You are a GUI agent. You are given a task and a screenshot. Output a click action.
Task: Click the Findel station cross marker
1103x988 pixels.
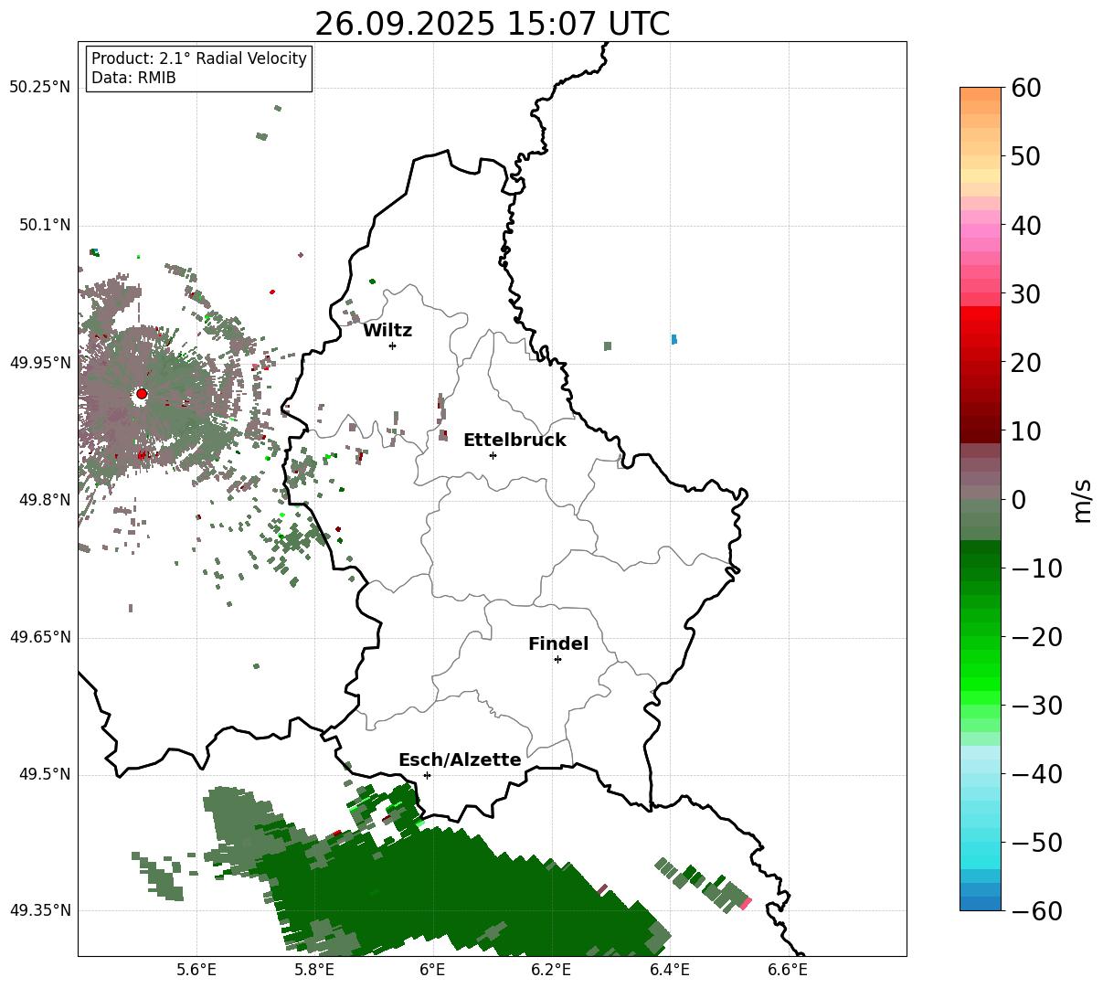click(557, 659)
